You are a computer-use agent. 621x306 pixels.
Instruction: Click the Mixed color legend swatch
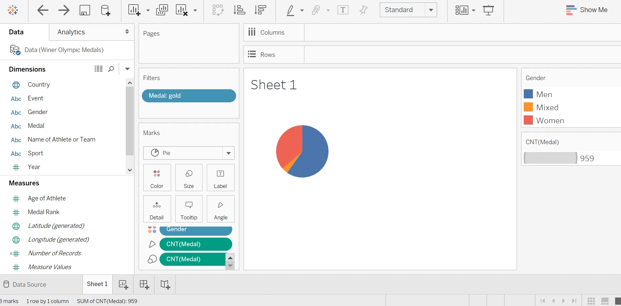(528, 107)
